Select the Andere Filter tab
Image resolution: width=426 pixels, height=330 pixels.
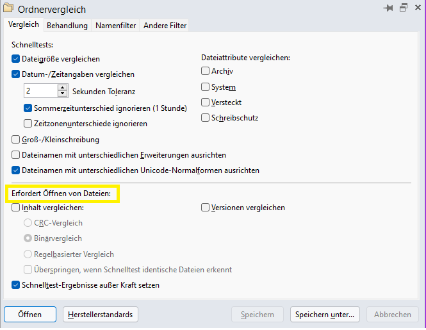[x=165, y=26]
